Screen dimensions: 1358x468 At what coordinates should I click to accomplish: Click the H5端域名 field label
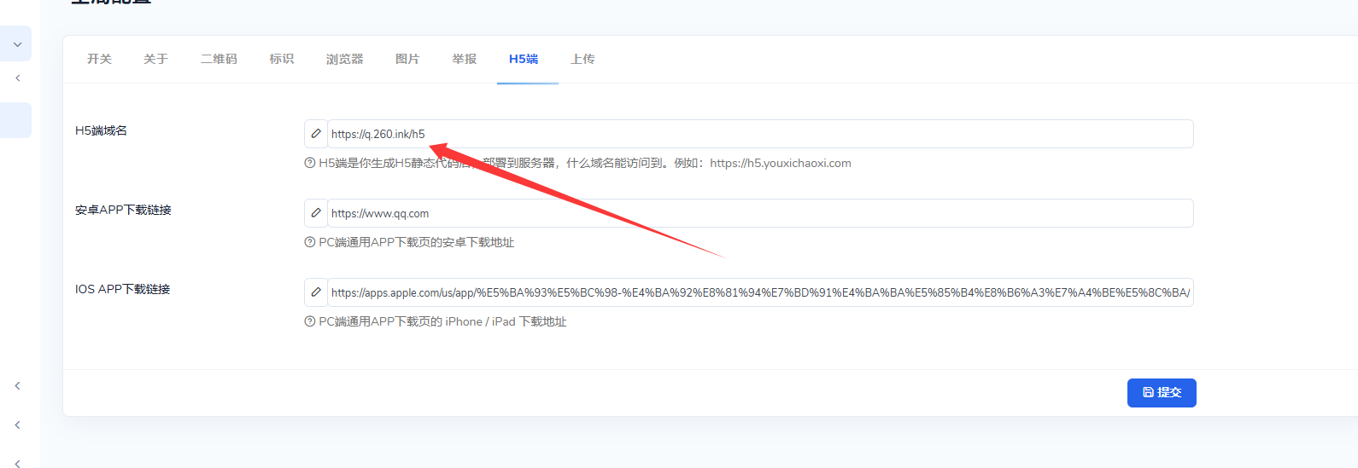click(101, 130)
